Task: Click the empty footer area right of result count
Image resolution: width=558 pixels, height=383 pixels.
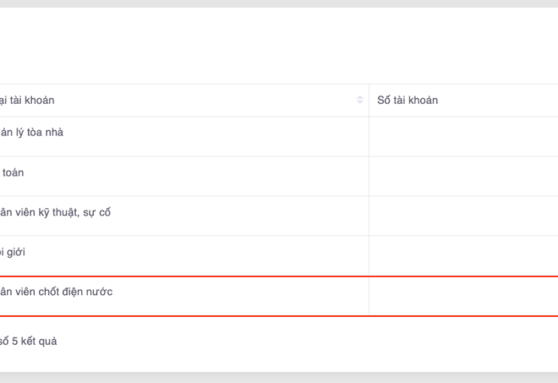Action: (319, 343)
